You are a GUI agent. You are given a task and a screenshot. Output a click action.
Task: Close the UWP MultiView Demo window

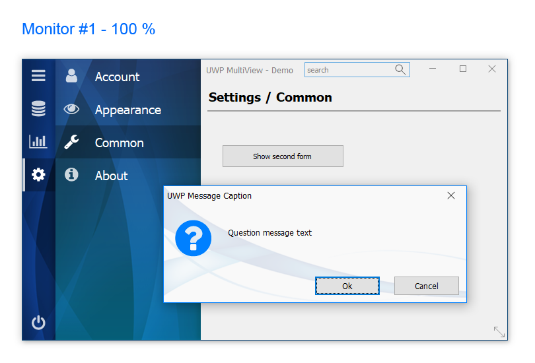492,69
